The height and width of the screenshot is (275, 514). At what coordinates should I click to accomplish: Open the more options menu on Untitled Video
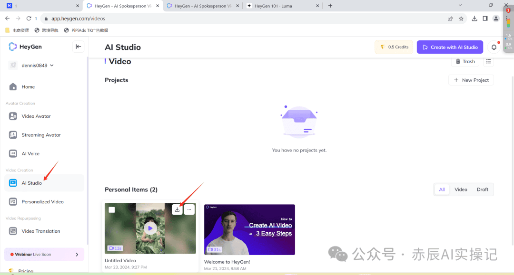[189, 209]
